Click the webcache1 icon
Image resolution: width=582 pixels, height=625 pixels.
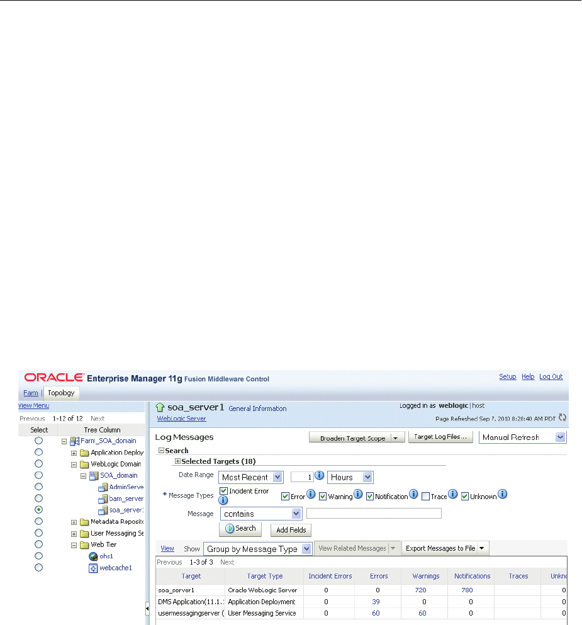tap(93, 568)
